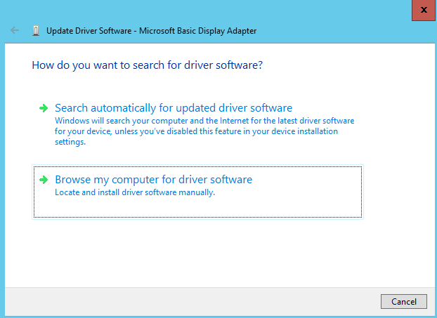437x318 pixels.
Task: Choose Browse my computer for driver software
Action: pyautogui.click(x=197, y=192)
